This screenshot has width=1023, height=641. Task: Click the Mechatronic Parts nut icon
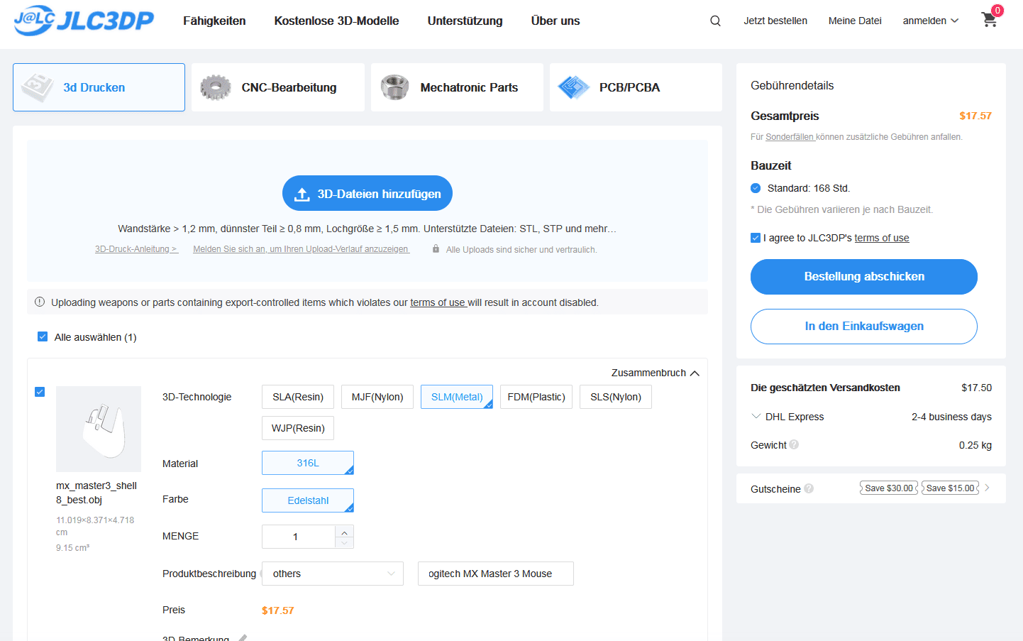click(x=394, y=87)
